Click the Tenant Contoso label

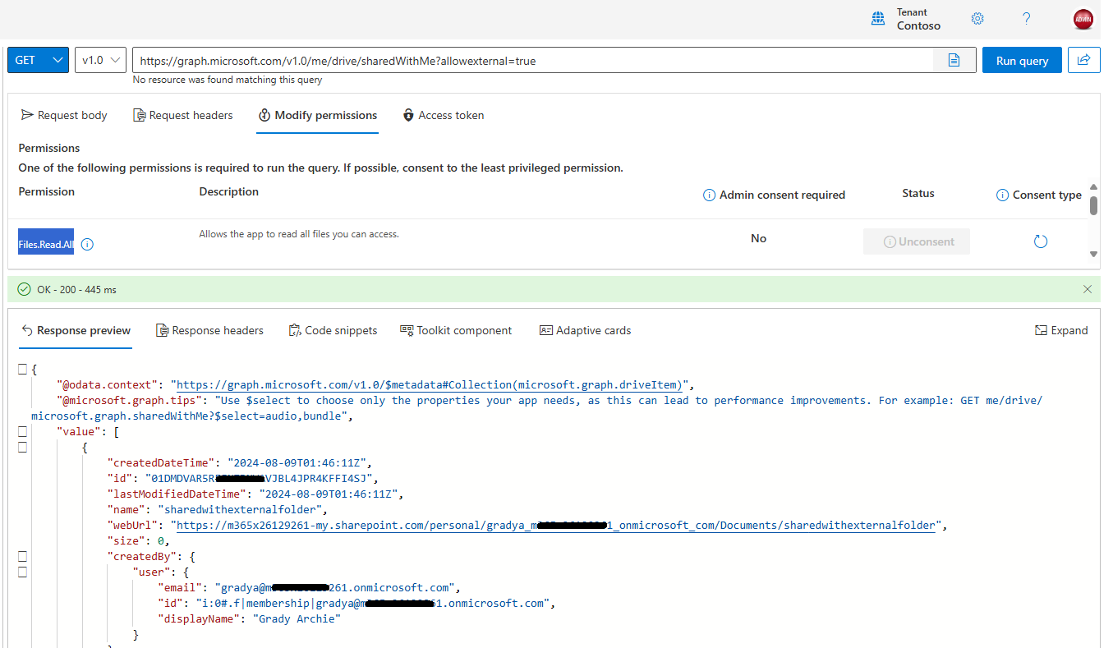918,19
